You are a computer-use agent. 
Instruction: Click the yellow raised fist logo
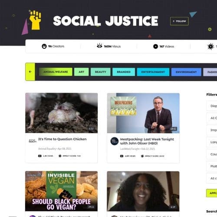click(35, 20)
